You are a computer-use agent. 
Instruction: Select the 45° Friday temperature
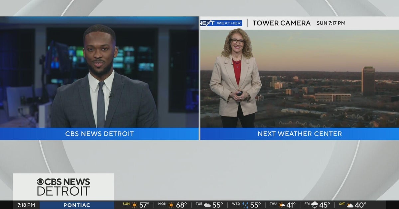(325, 205)
